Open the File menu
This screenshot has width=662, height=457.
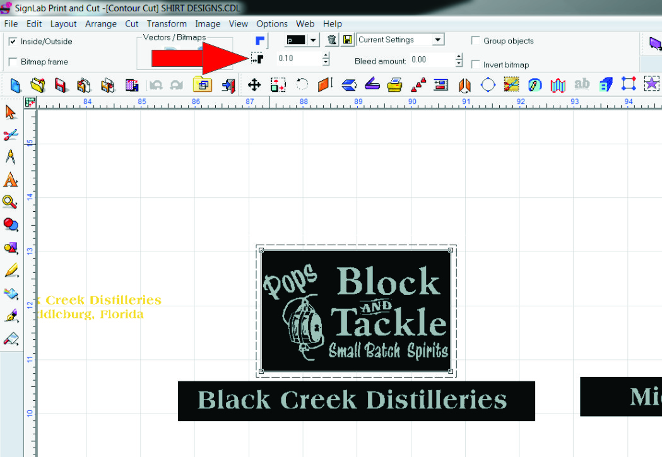pos(11,24)
